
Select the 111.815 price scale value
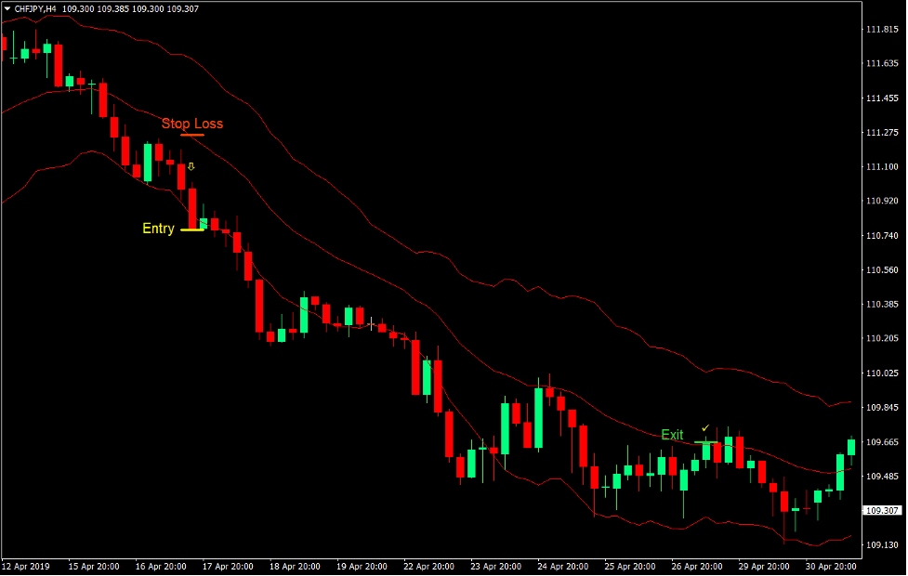(881, 29)
